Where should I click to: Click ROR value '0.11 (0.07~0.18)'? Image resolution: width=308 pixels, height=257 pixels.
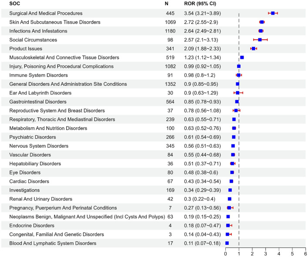202,243
